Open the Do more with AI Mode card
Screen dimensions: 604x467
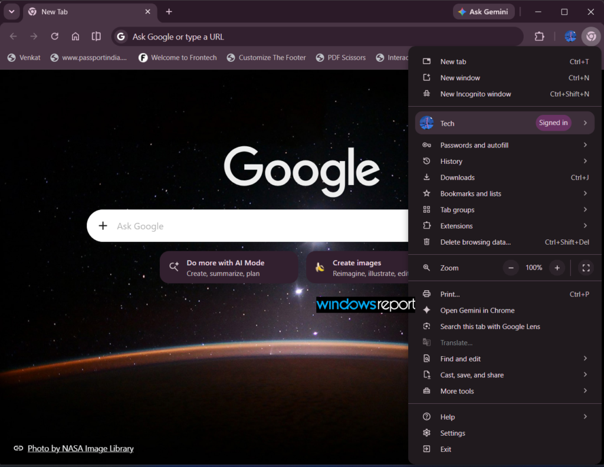pyautogui.click(x=229, y=268)
